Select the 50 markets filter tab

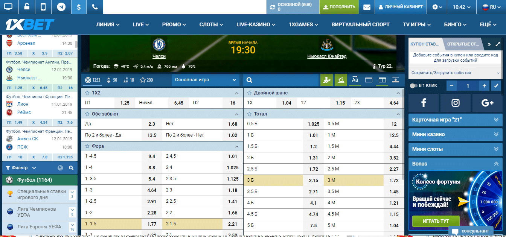click(x=112, y=80)
